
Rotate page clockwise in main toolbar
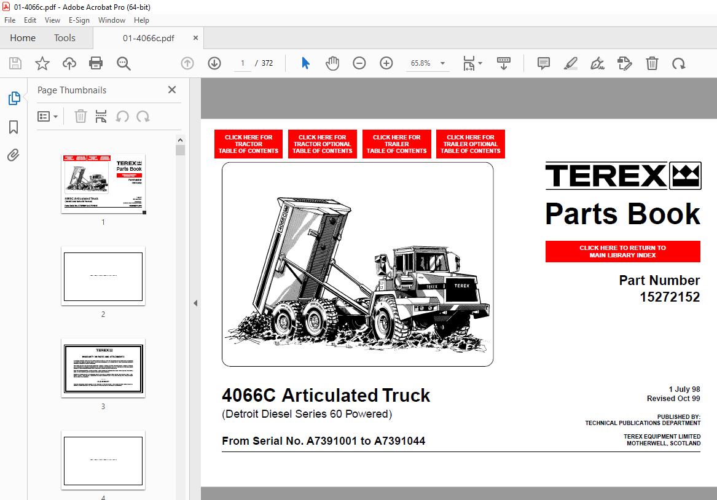pos(678,63)
